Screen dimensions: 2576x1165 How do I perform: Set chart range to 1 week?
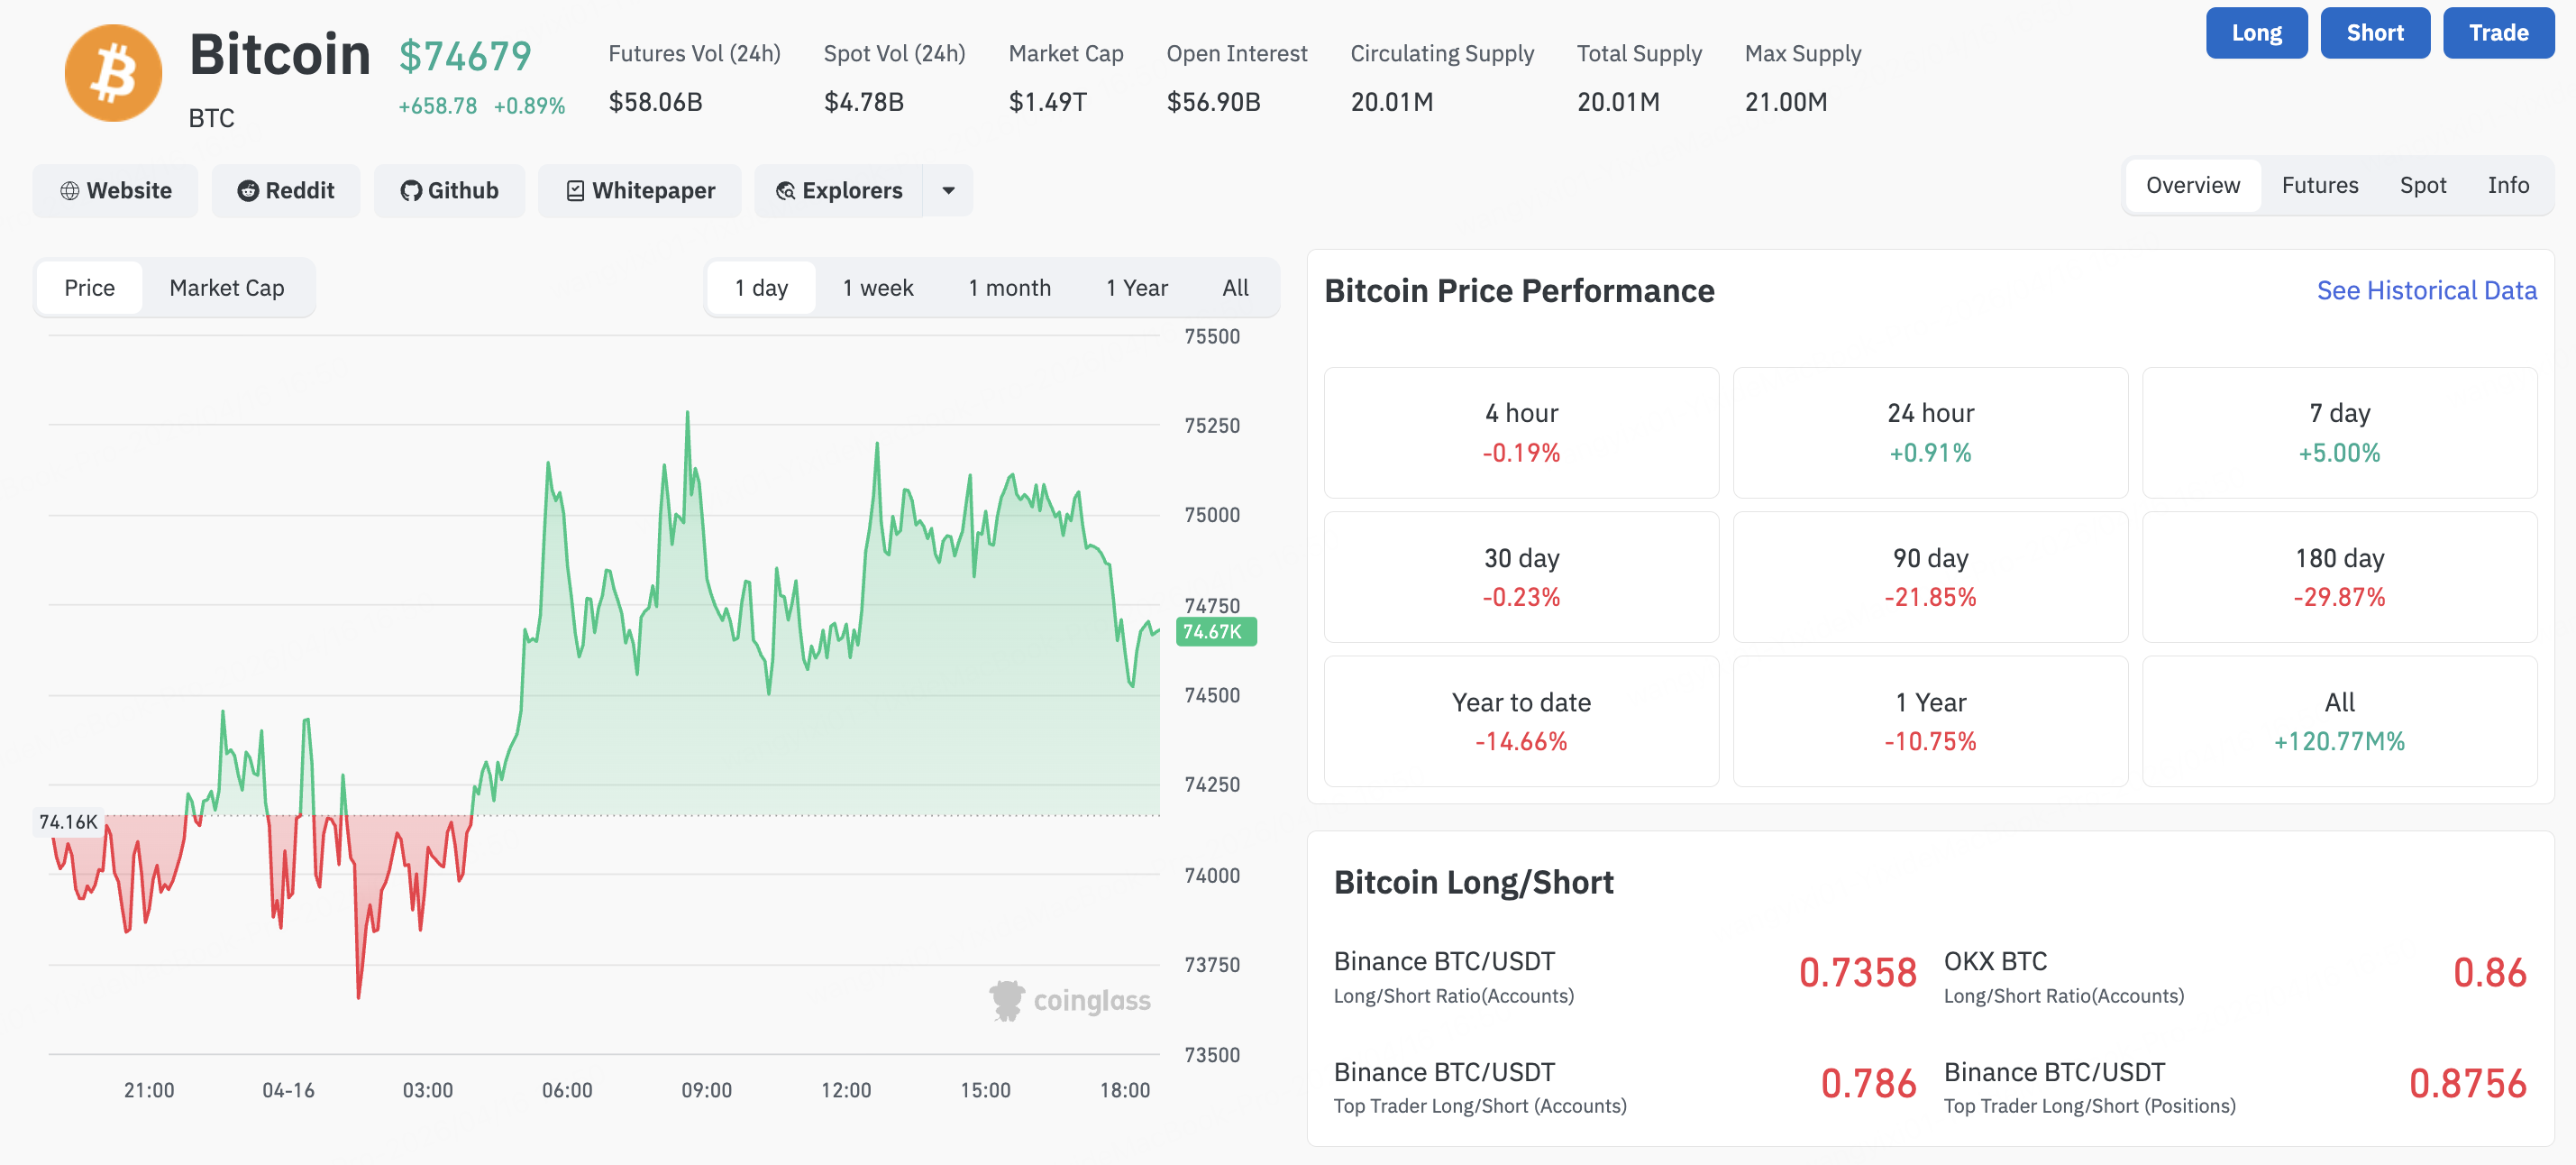click(877, 288)
